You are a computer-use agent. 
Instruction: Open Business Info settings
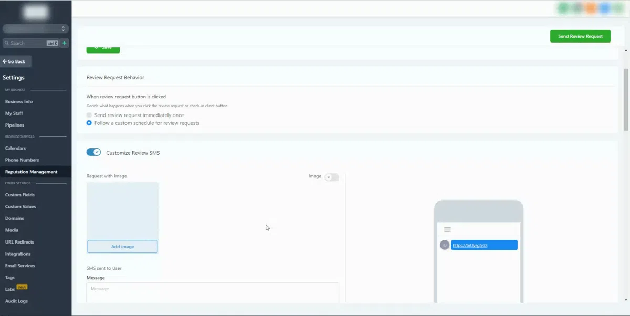pyautogui.click(x=19, y=102)
